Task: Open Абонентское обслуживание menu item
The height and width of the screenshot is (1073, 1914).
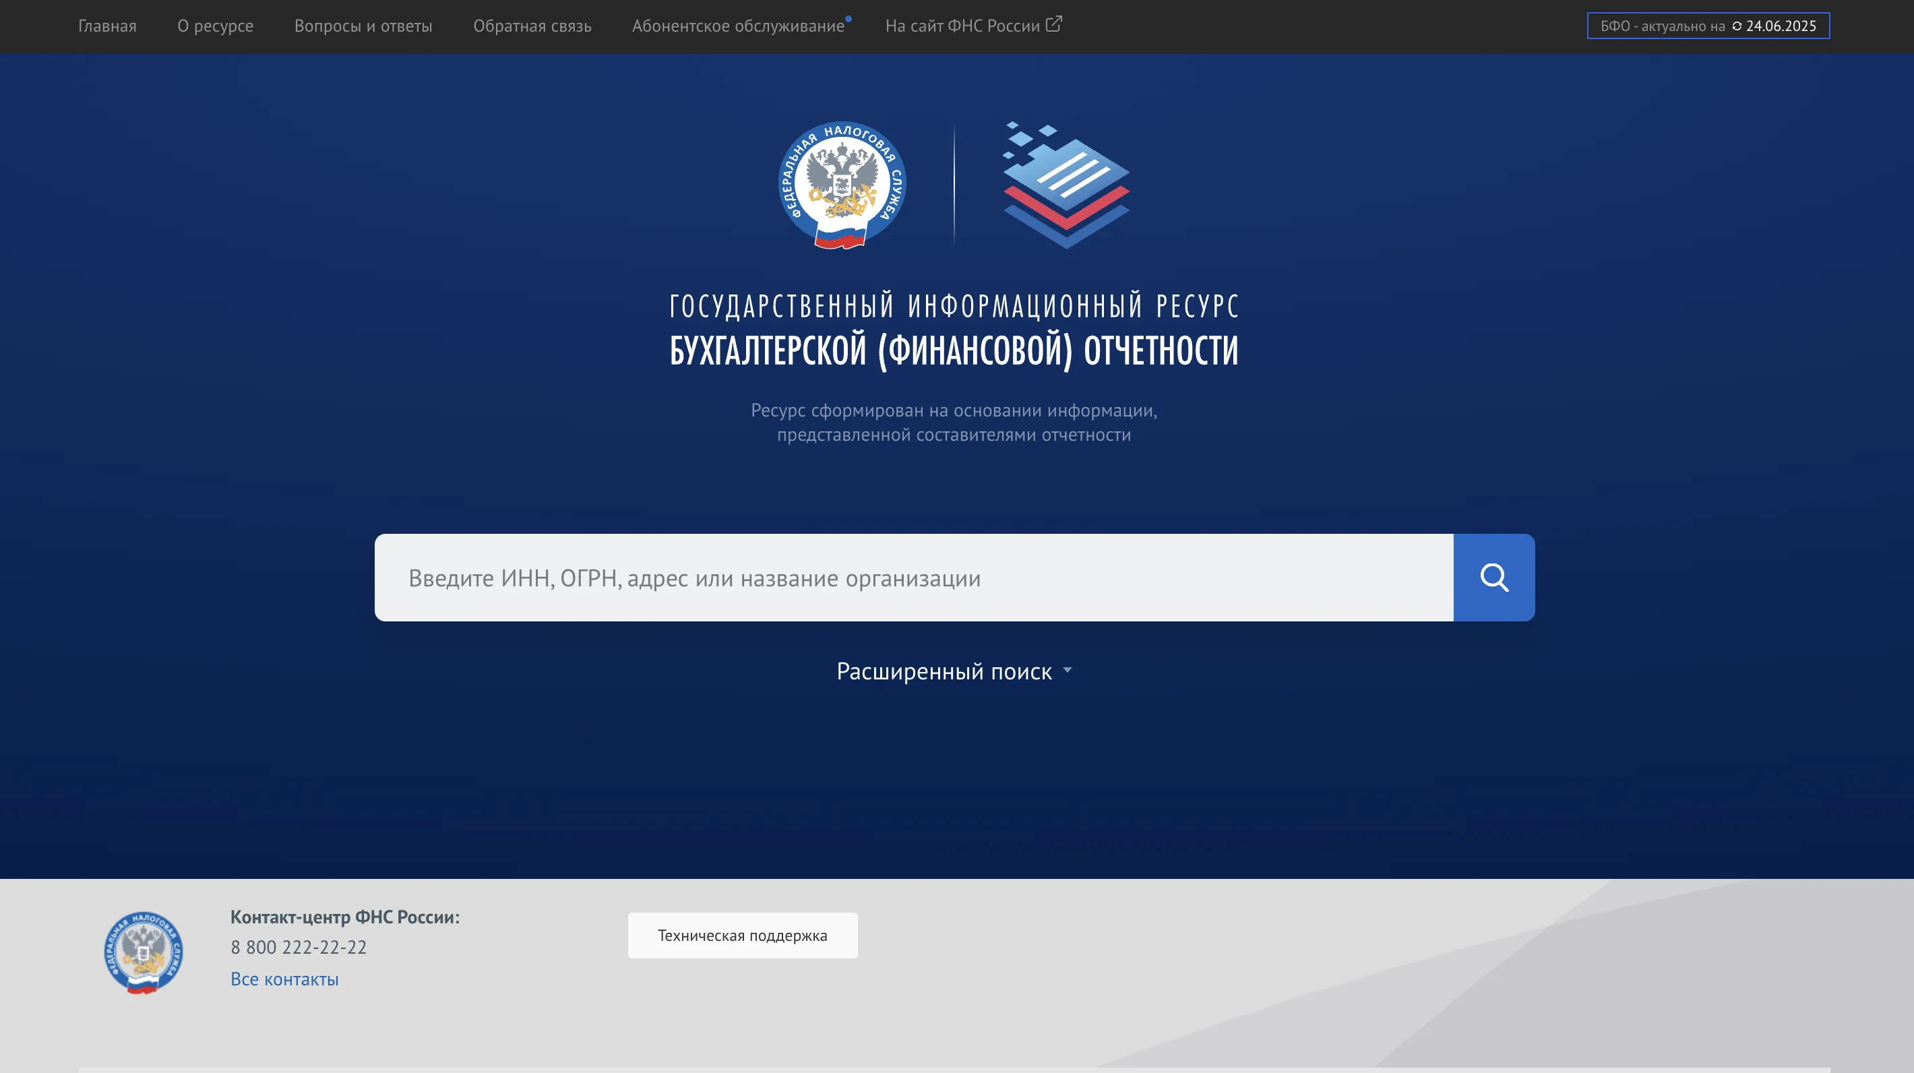Action: [738, 26]
